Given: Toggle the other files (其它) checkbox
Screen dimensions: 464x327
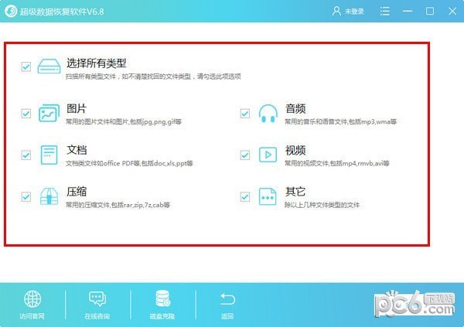Looking at the screenshot, I should 245,196.
